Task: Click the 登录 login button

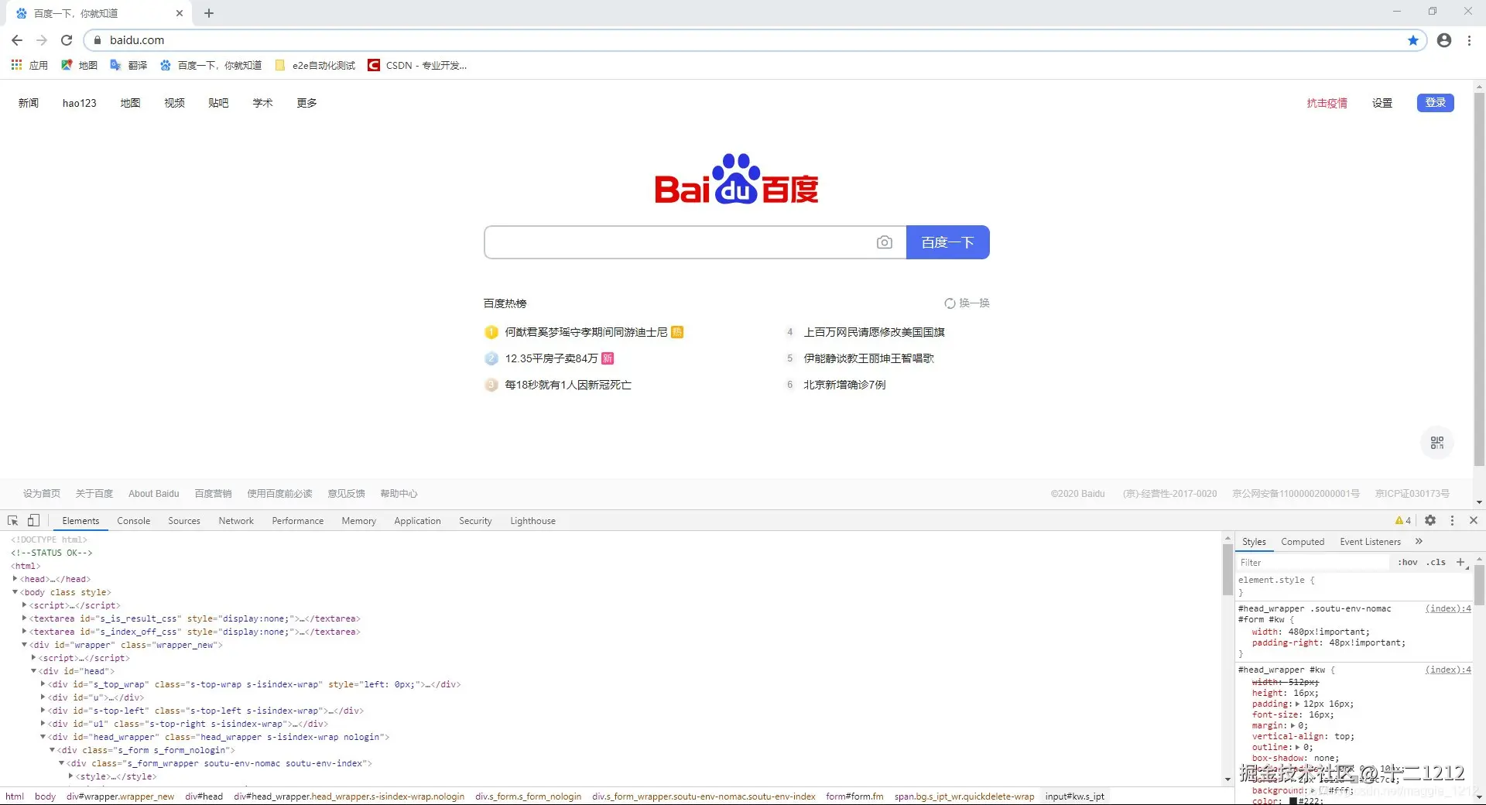Action: click(x=1435, y=102)
